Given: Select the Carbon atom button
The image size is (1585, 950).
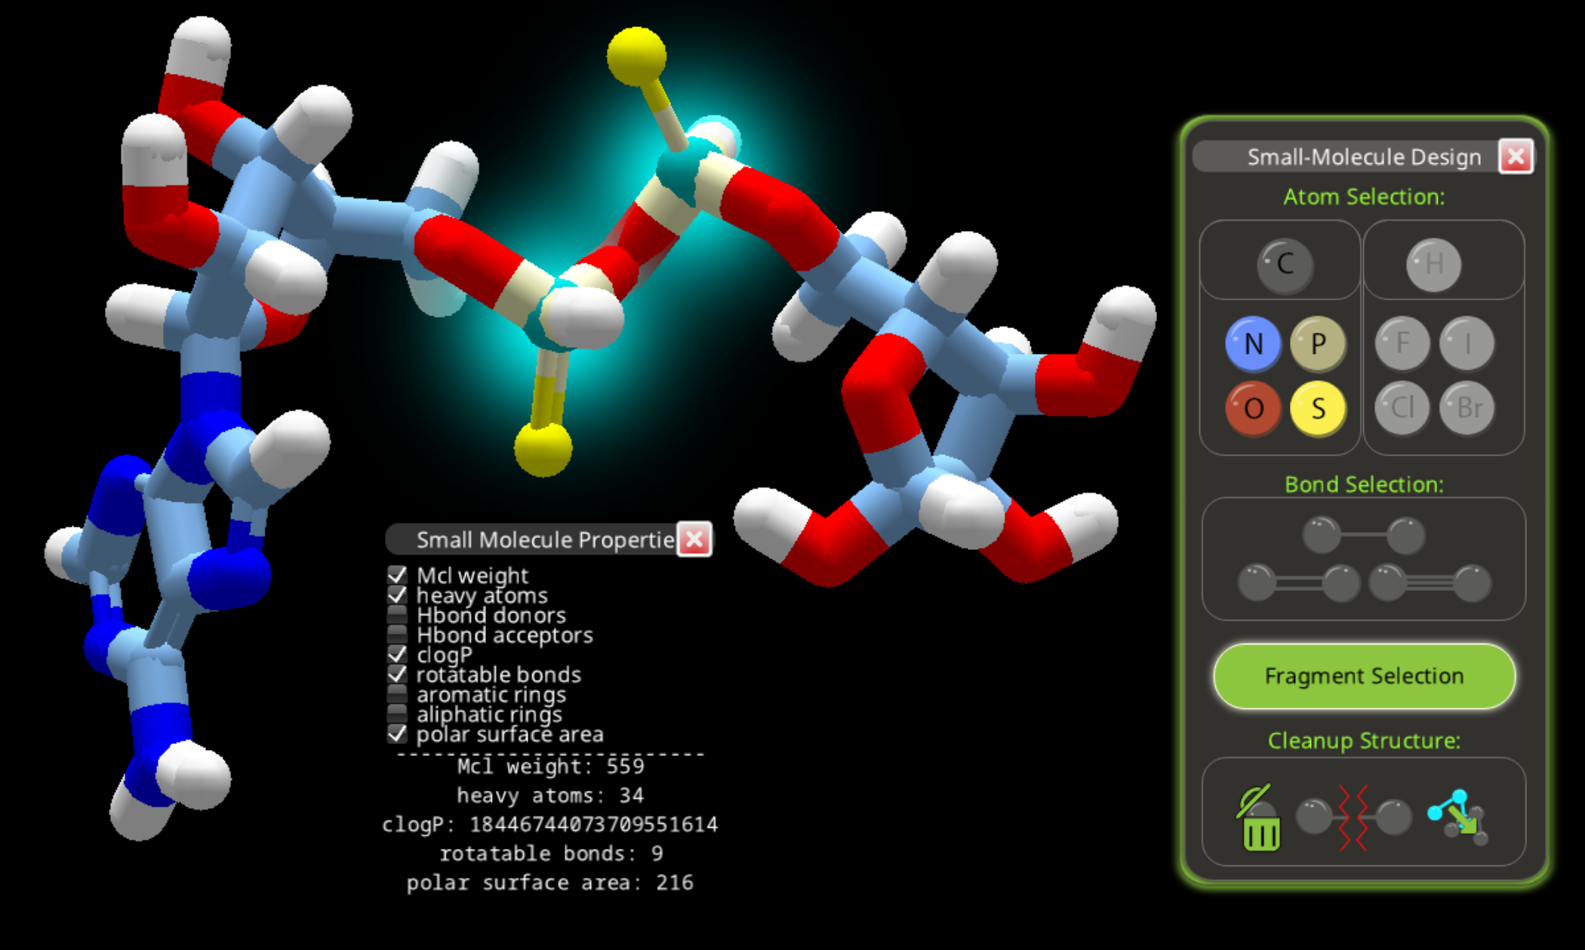Looking at the screenshot, I should point(1285,264).
